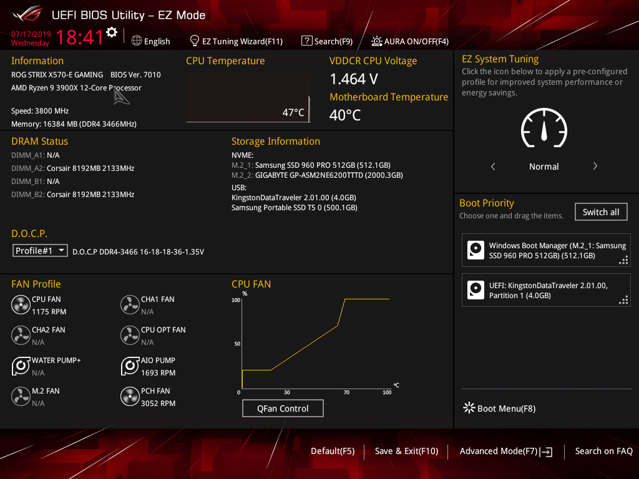
Task: Click the CHA1 FAN icon
Action: coord(130,304)
